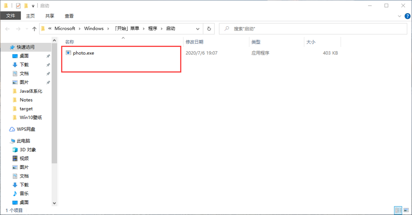Image resolution: width=412 pixels, height=215 pixels.
Task: Select WPS网盘 in the navigation pane
Action: pos(26,129)
